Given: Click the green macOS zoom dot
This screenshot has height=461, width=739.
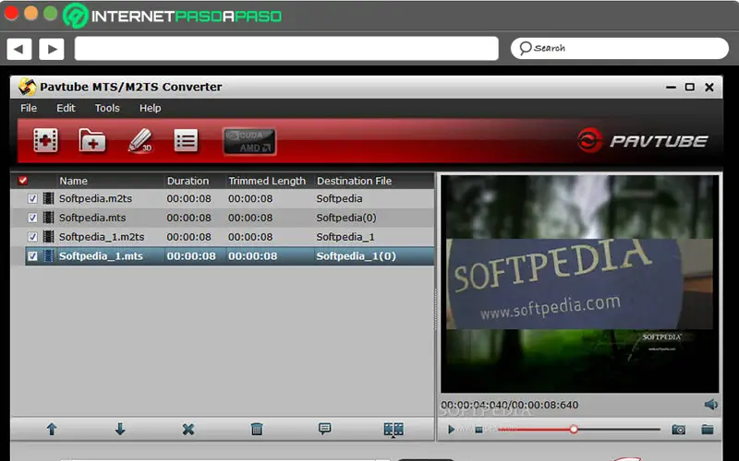Looking at the screenshot, I should click(50, 13).
